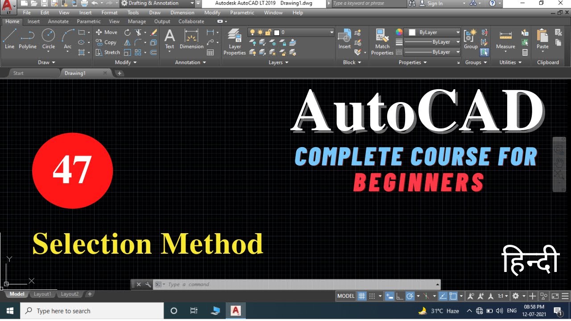Insert a Table from Annotation panel
571x321 pixels.
[210, 52]
